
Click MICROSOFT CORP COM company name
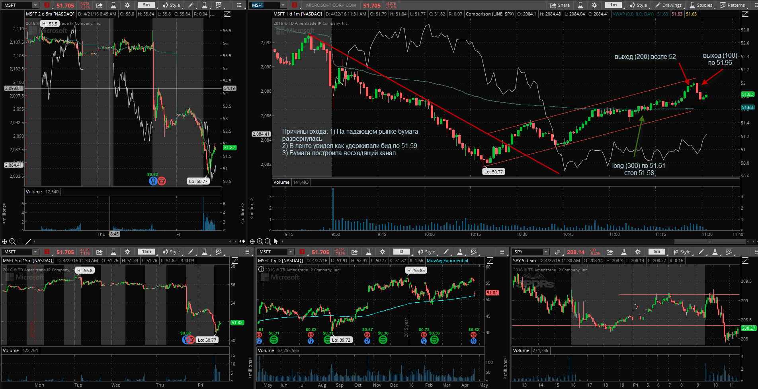[331, 5]
